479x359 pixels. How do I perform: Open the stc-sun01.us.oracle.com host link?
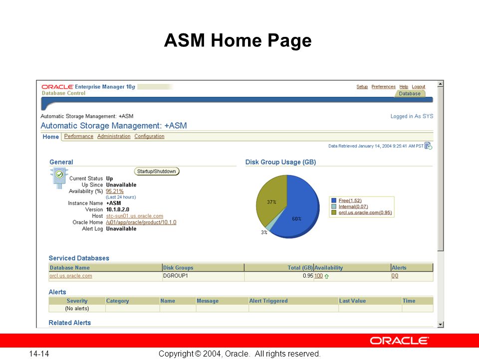tap(134, 216)
